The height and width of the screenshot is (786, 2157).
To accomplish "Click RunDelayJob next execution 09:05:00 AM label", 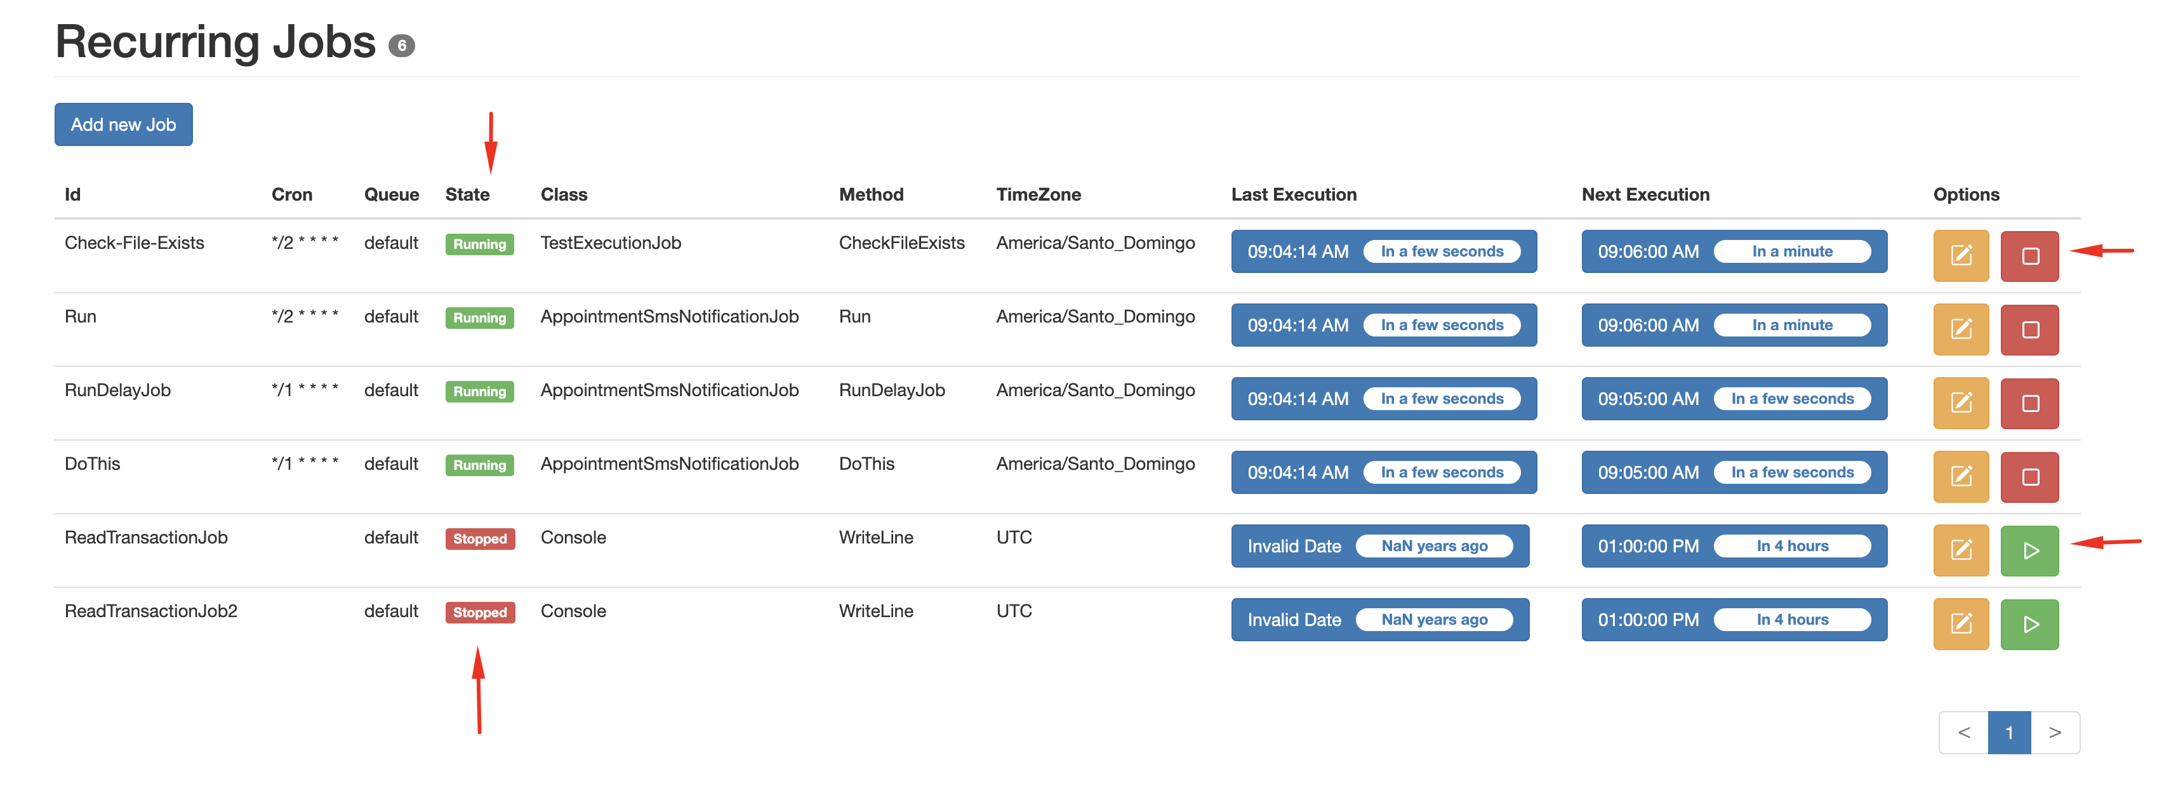I will tap(1647, 399).
